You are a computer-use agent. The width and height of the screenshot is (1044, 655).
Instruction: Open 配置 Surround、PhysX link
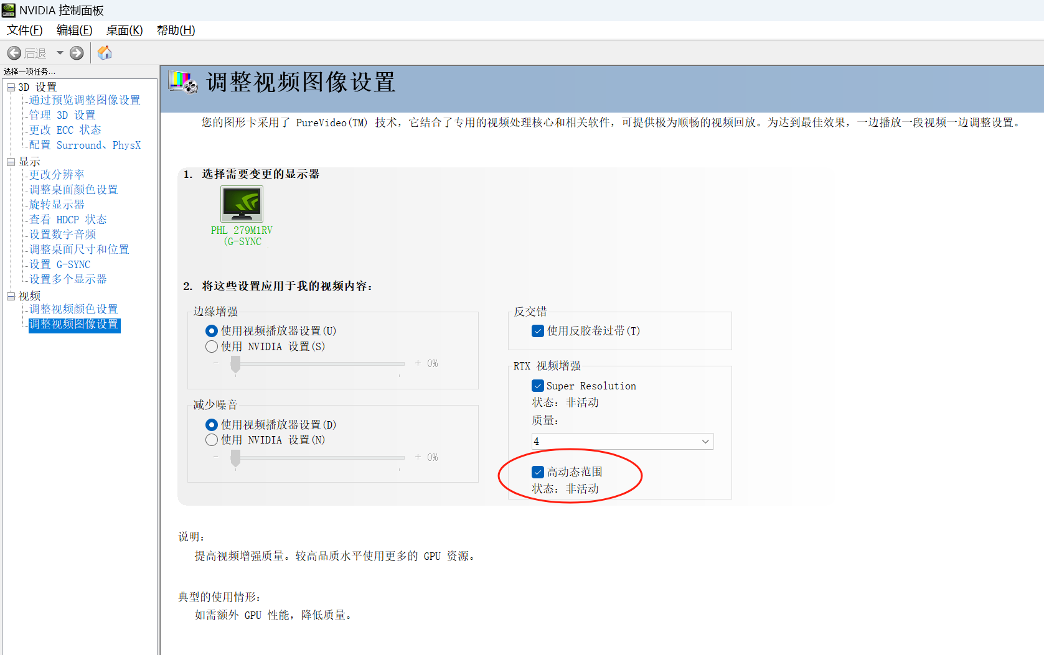(x=85, y=145)
